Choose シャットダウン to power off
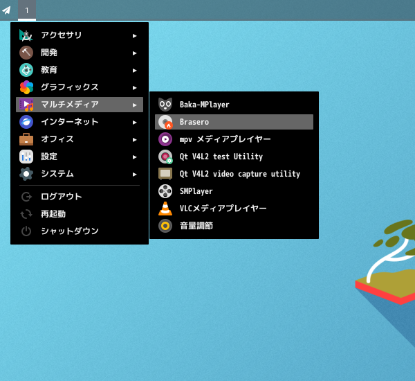415x381 pixels. pyautogui.click(x=80, y=231)
